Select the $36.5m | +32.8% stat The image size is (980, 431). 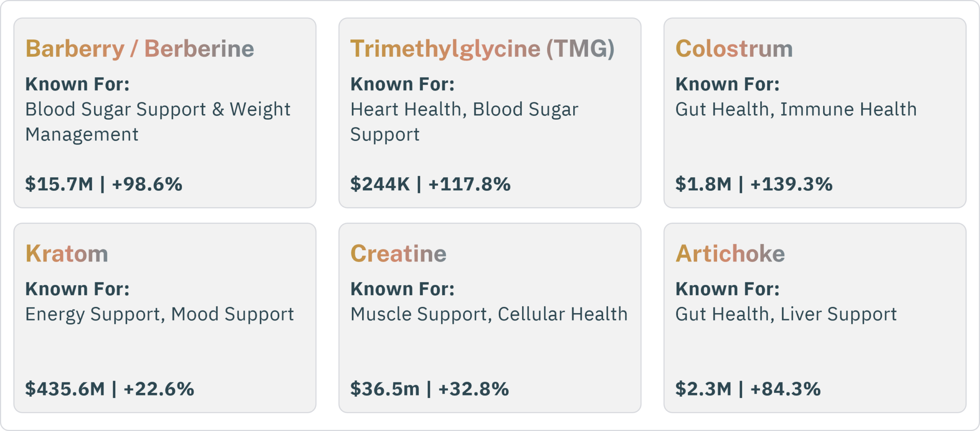tap(429, 389)
